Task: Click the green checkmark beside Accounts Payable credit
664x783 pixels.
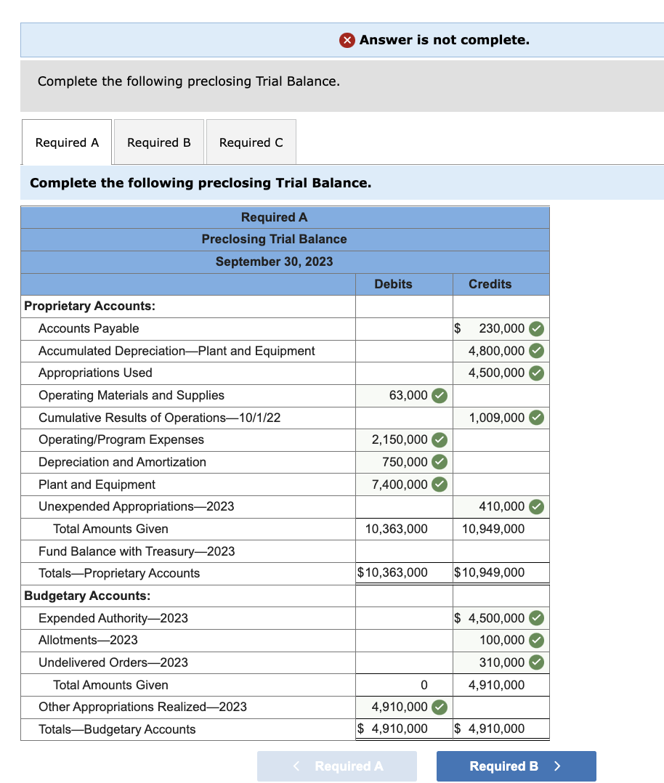Action: pos(538,328)
